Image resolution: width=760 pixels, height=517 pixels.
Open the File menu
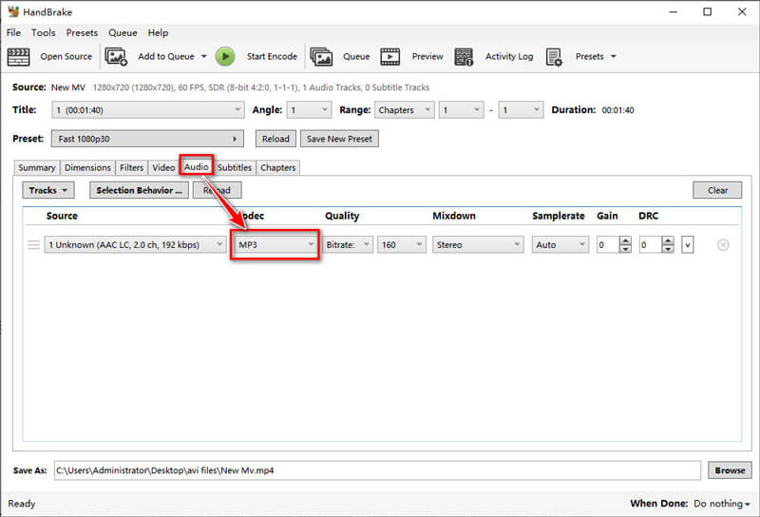tap(13, 32)
